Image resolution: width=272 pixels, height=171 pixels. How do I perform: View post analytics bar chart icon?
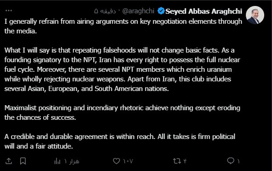57,161
